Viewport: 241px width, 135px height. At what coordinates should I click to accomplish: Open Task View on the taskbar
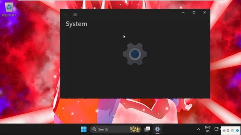[147, 129]
